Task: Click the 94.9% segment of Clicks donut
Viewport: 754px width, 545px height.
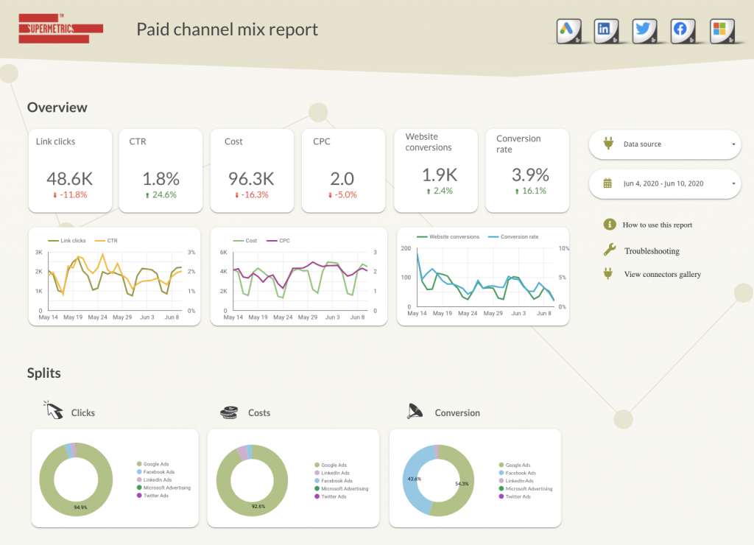Action: [80, 507]
